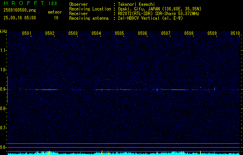Click time marker 0501
Viewport: 243px width, 155px height.
27,33
